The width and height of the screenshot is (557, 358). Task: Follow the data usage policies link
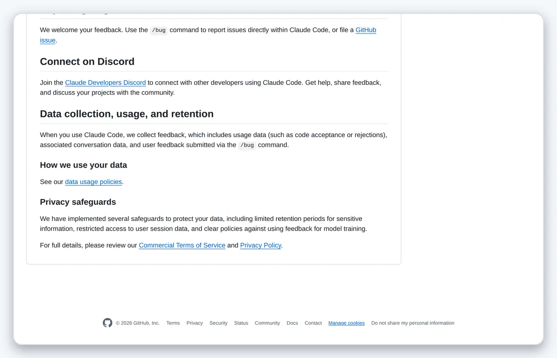click(93, 182)
